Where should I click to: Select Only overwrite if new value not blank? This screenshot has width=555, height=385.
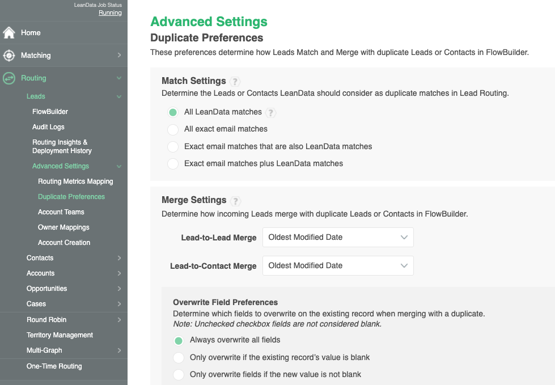[179, 375]
